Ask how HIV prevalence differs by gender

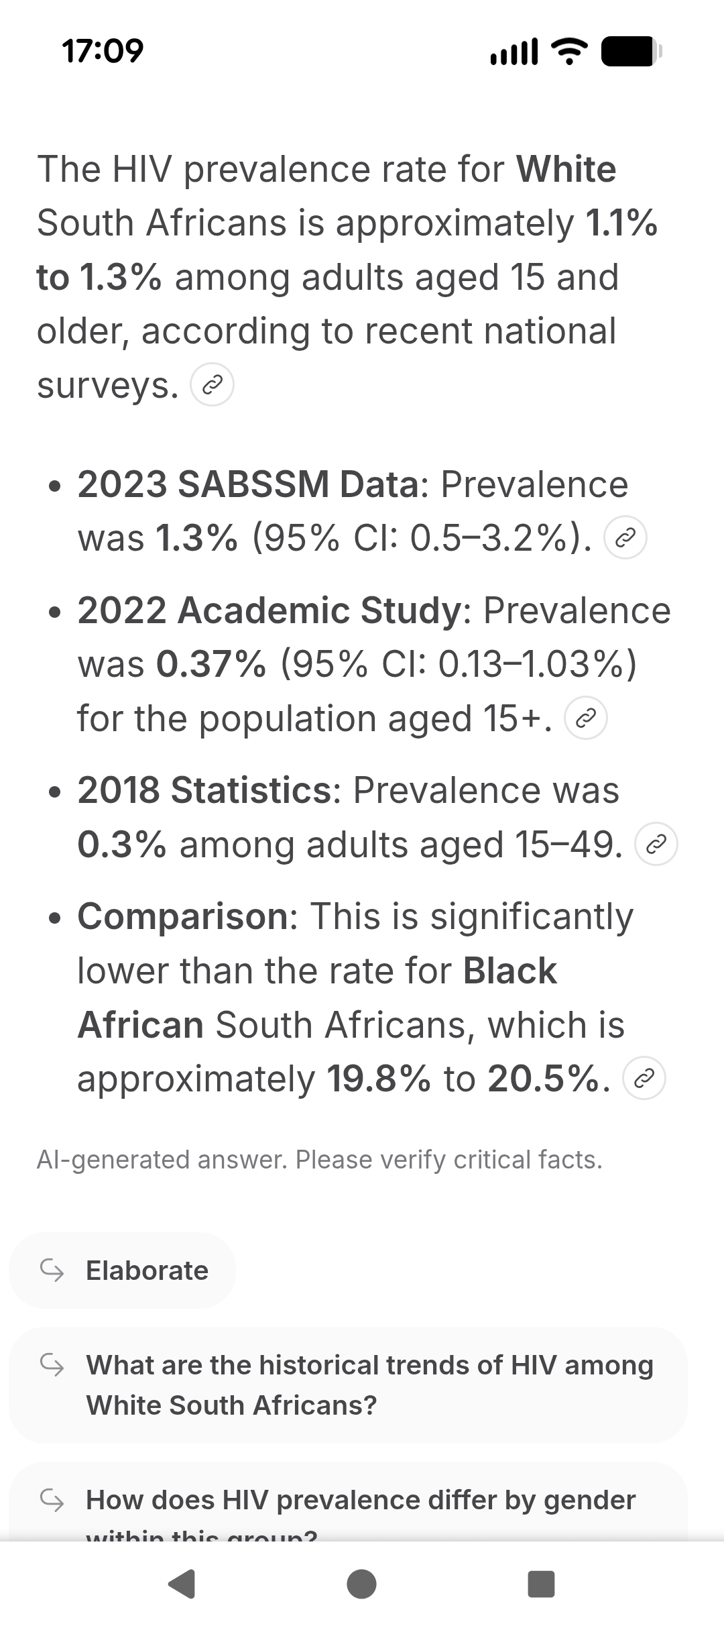click(x=349, y=1503)
